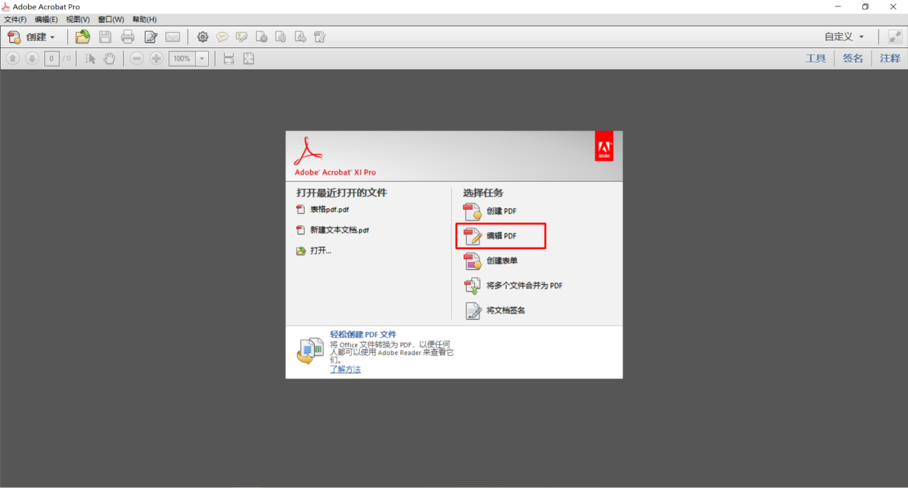Select the Hand pan tool

coord(109,59)
